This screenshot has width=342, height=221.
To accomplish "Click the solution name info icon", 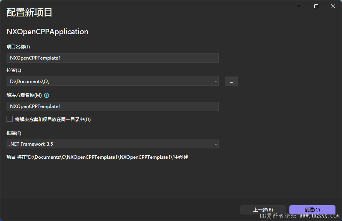I will (46, 95).
